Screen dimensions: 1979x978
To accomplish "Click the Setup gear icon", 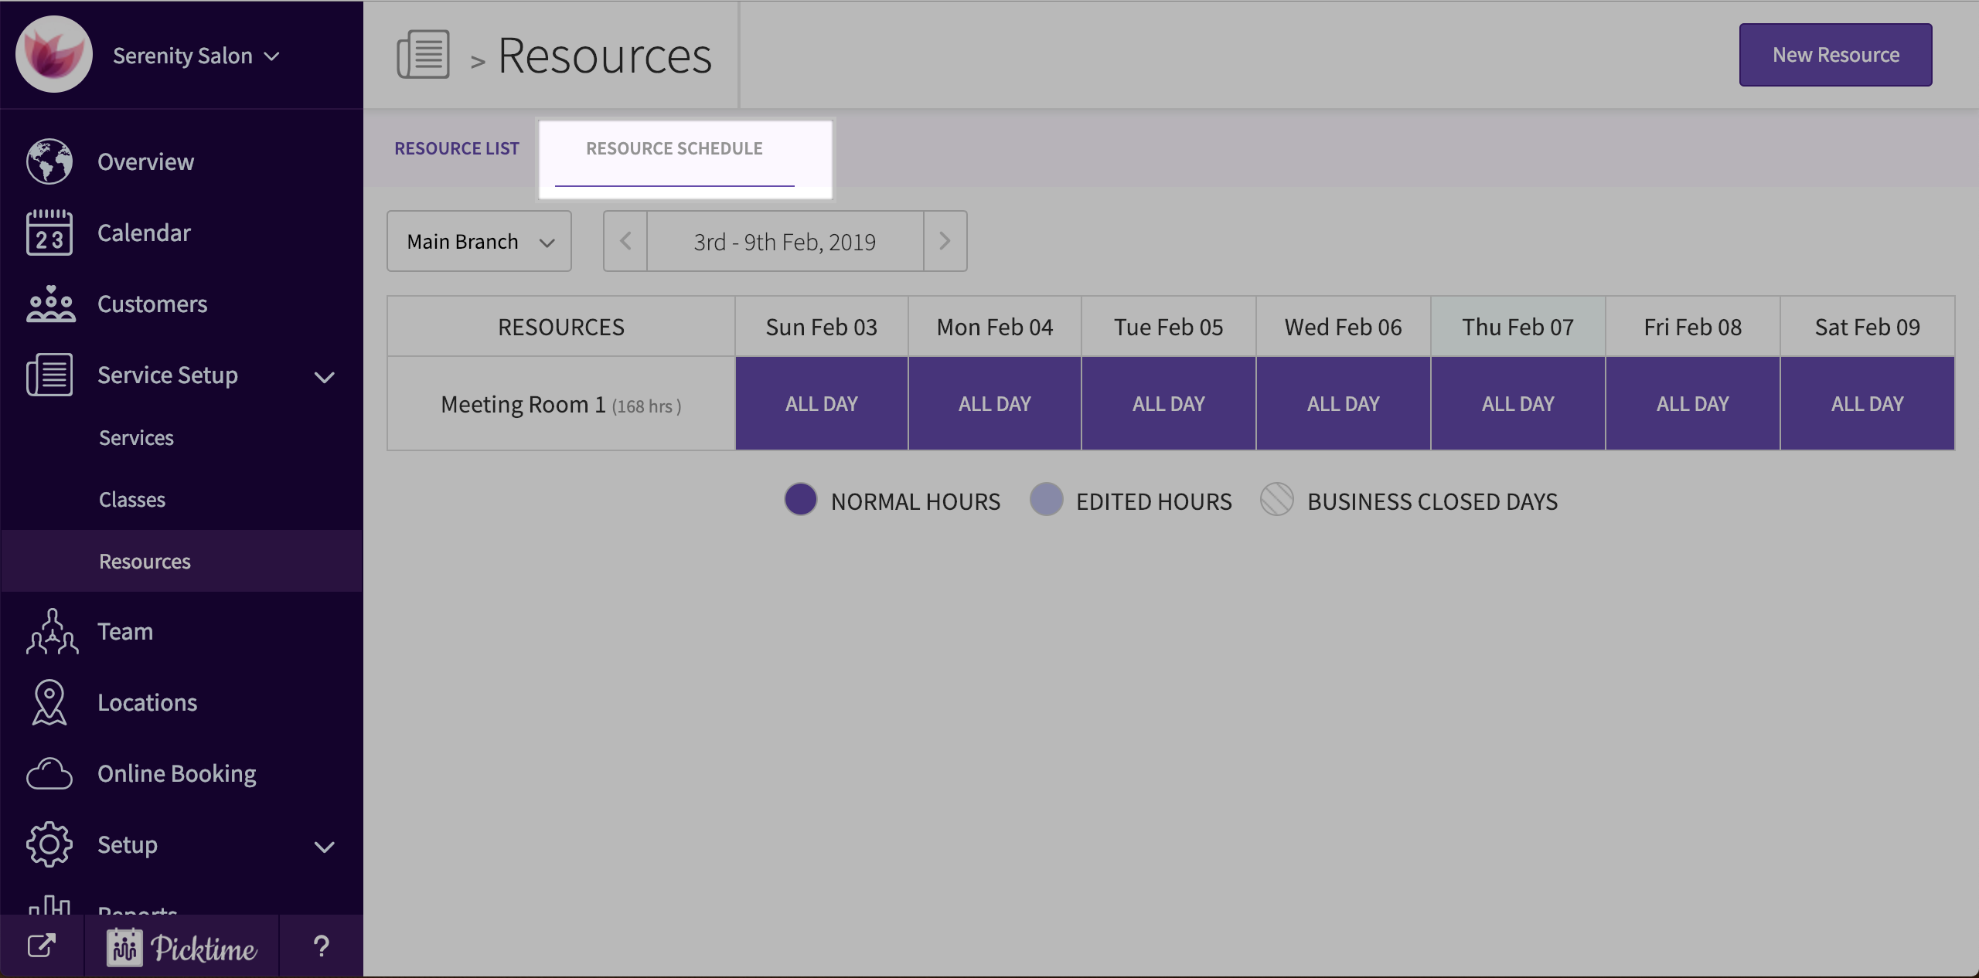I will coord(49,844).
